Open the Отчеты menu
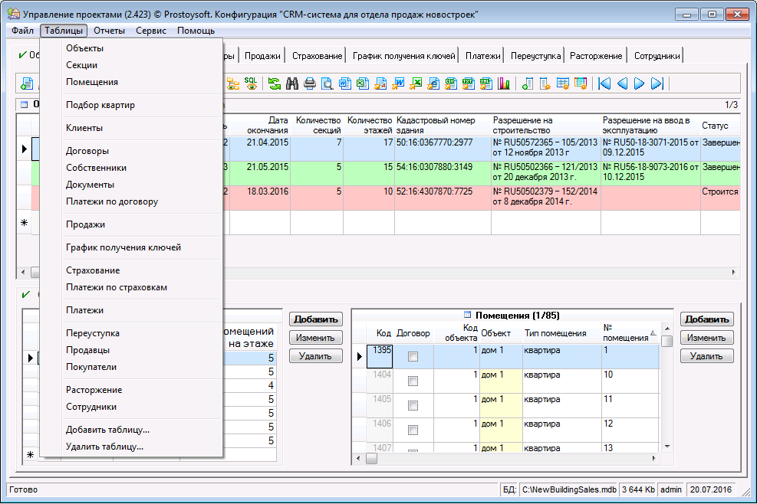 coord(109,31)
